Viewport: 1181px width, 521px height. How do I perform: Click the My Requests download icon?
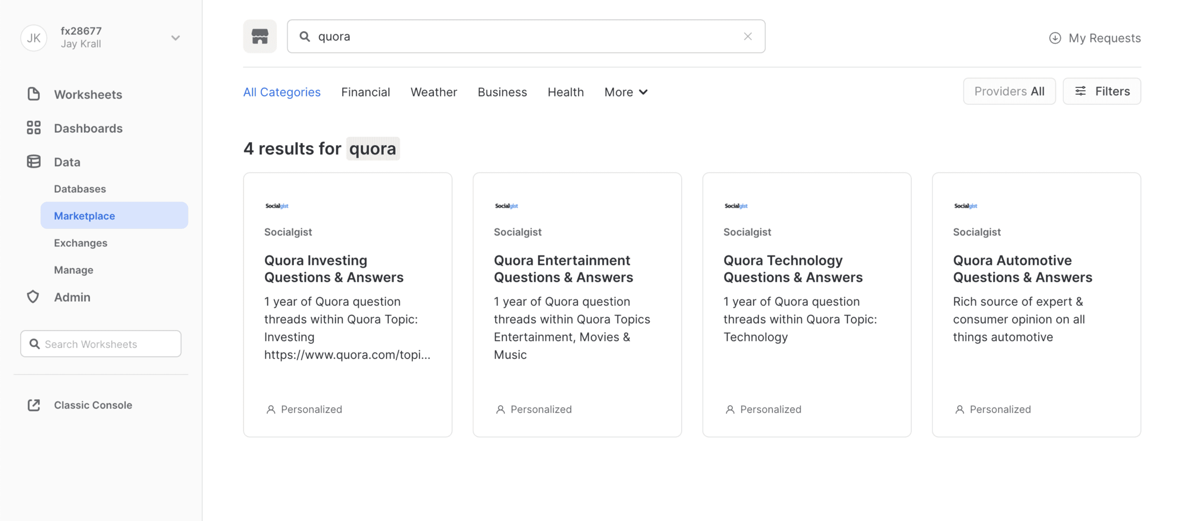[1055, 38]
